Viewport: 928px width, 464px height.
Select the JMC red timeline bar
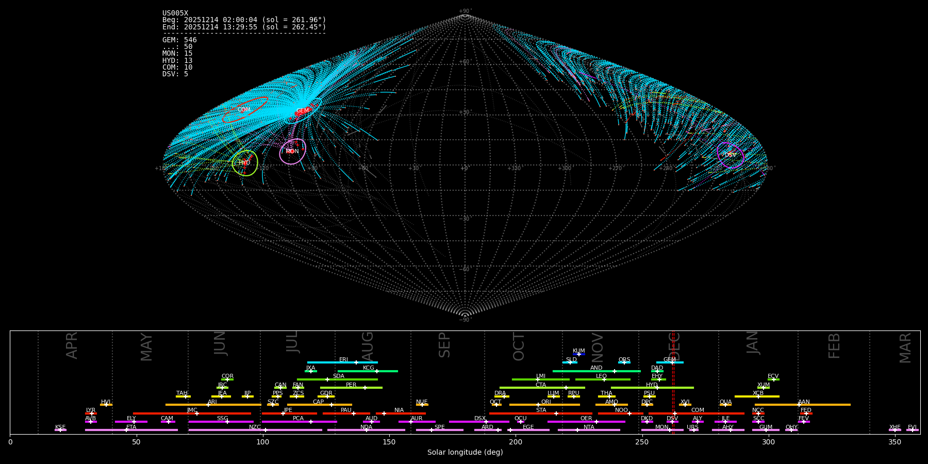tap(192, 413)
